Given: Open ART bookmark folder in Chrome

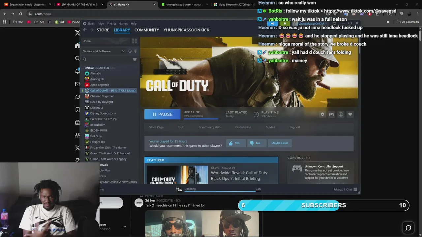Looking at the screenshot, I should [40, 22].
